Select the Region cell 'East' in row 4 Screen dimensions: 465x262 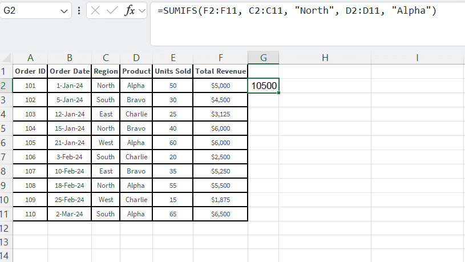pos(106,114)
